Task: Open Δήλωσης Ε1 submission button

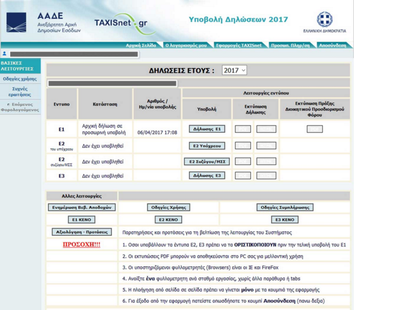Action: 207,129
